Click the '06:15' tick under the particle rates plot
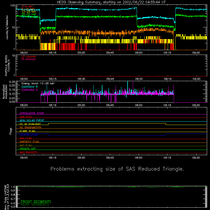The height and width of the screenshot is (210, 210). coord(168,79)
